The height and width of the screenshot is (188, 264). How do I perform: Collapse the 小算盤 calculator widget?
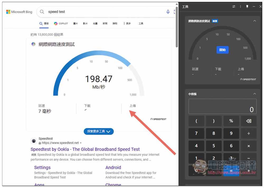[254, 94]
